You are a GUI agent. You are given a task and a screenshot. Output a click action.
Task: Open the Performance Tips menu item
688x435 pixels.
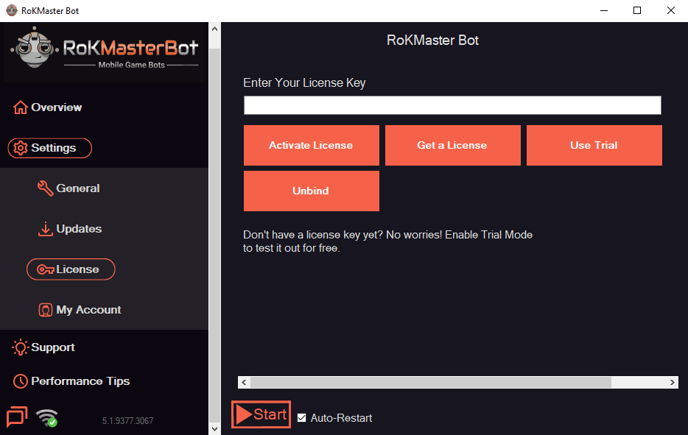[x=71, y=381]
